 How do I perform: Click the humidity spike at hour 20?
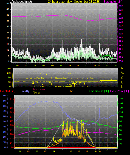coord(99,113)
